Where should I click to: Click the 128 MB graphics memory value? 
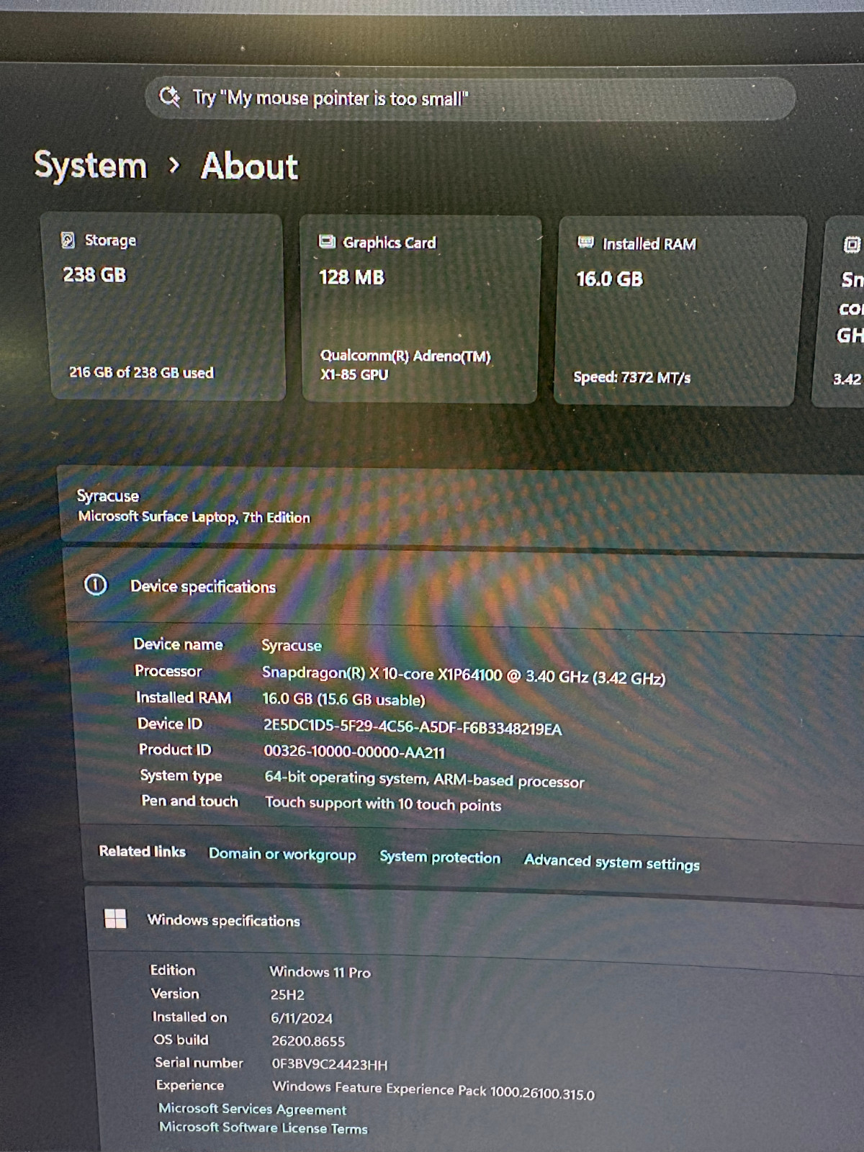coord(351,277)
